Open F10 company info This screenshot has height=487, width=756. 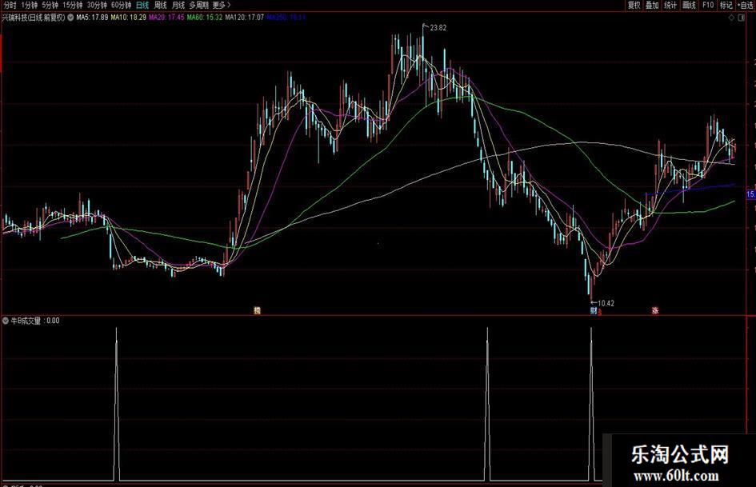click(708, 6)
